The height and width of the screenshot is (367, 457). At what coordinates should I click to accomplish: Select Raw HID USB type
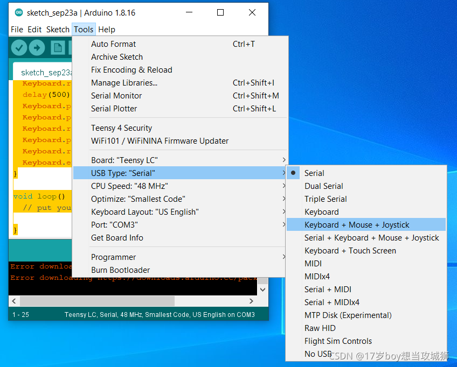(366, 328)
